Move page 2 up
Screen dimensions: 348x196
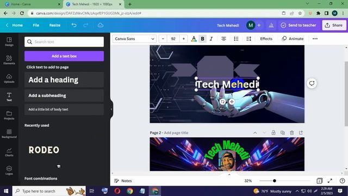click(255, 133)
